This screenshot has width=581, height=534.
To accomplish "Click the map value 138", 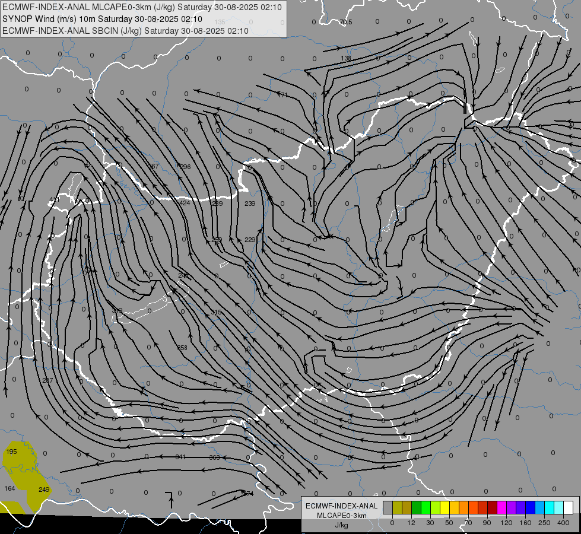I will pos(346,58).
